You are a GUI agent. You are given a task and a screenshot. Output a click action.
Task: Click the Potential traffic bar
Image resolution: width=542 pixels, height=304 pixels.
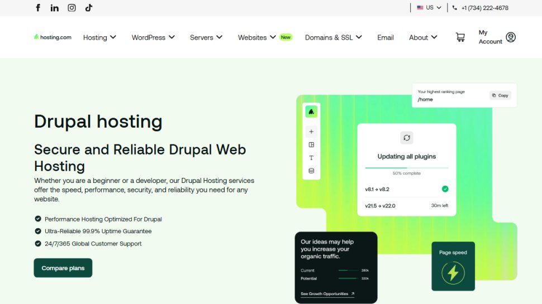pos(349,278)
